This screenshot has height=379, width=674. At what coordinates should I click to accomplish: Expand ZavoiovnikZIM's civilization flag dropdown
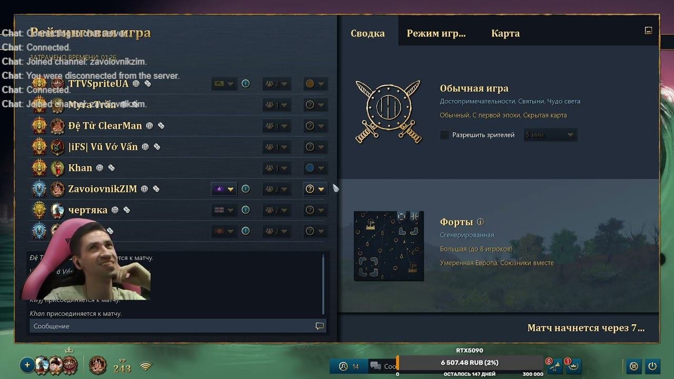click(224, 189)
